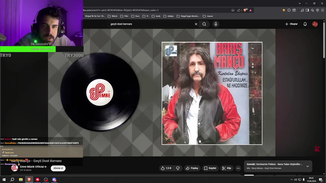Open Brave Leo AI sparkle icon
This screenshot has height=183, width=326.
click(x=312, y=10)
